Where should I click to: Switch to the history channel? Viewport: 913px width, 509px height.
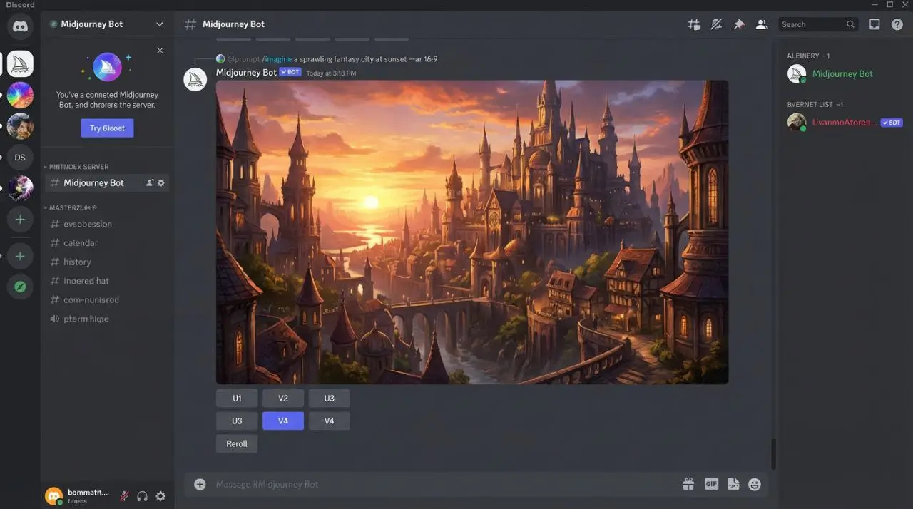point(77,262)
